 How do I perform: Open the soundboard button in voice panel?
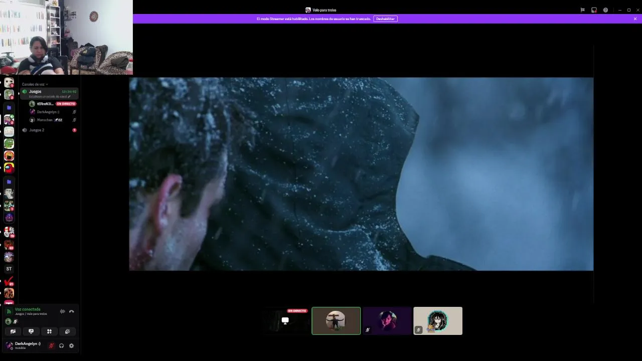67,331
